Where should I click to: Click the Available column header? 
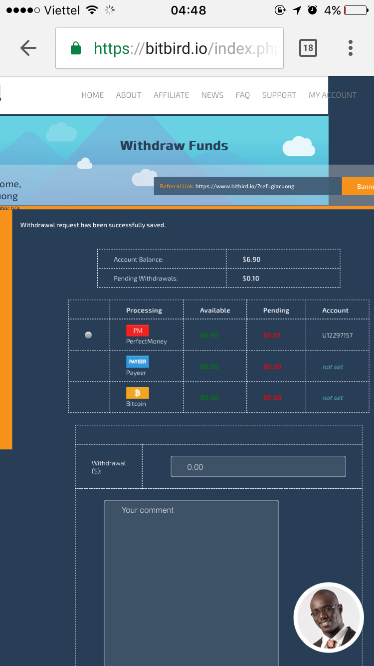point(215,311)
